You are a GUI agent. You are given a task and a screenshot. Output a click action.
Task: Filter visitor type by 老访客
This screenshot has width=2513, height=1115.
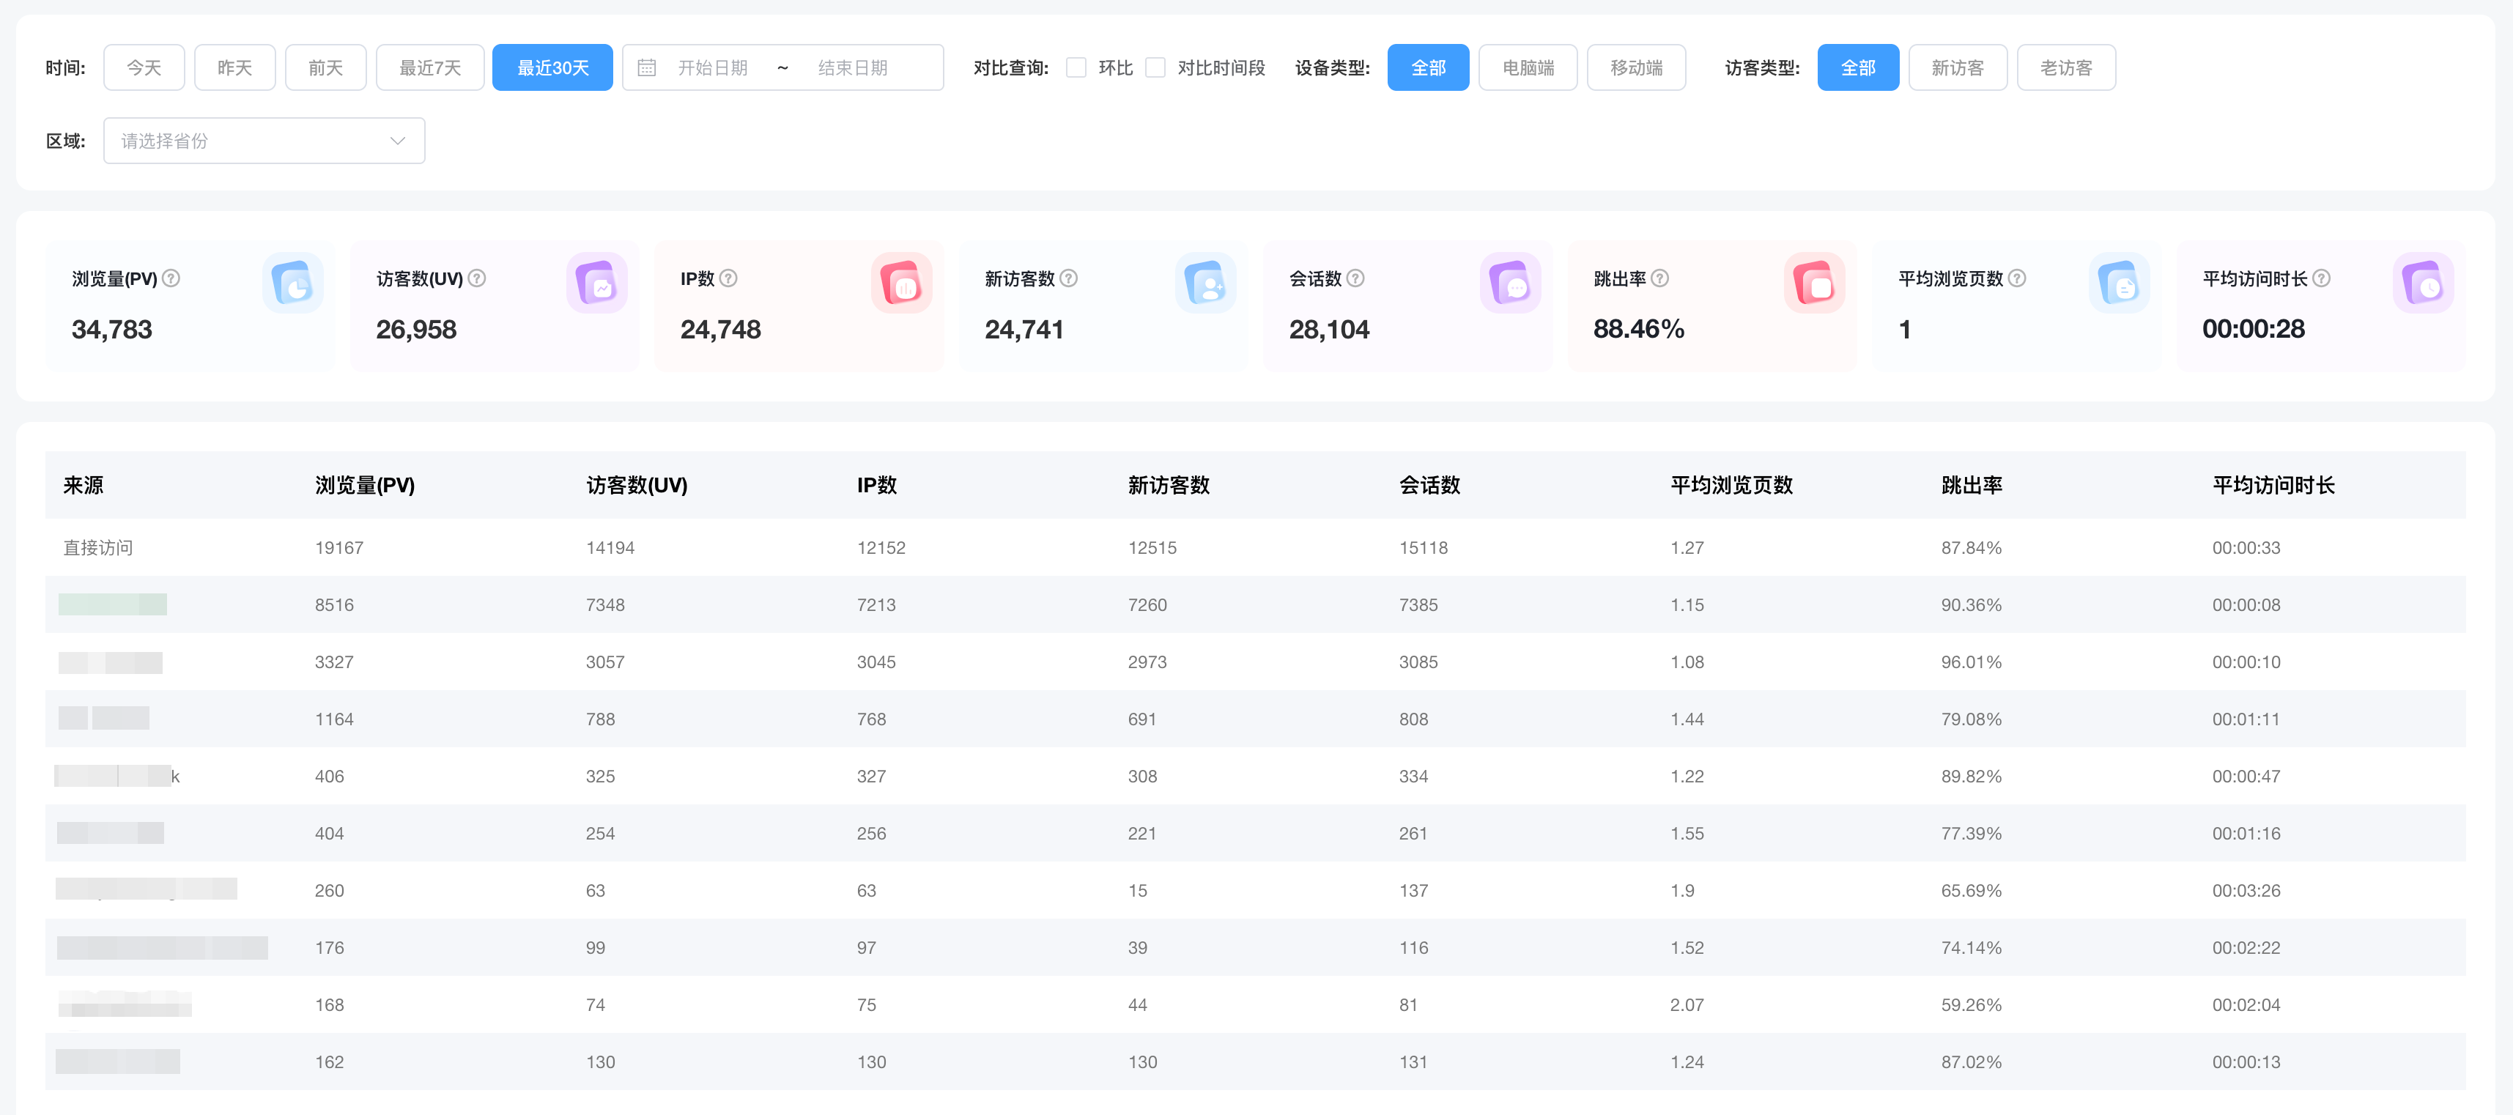2066,67
